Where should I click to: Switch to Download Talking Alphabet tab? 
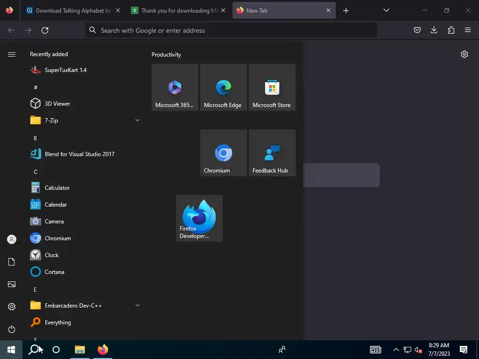point(73,10)
